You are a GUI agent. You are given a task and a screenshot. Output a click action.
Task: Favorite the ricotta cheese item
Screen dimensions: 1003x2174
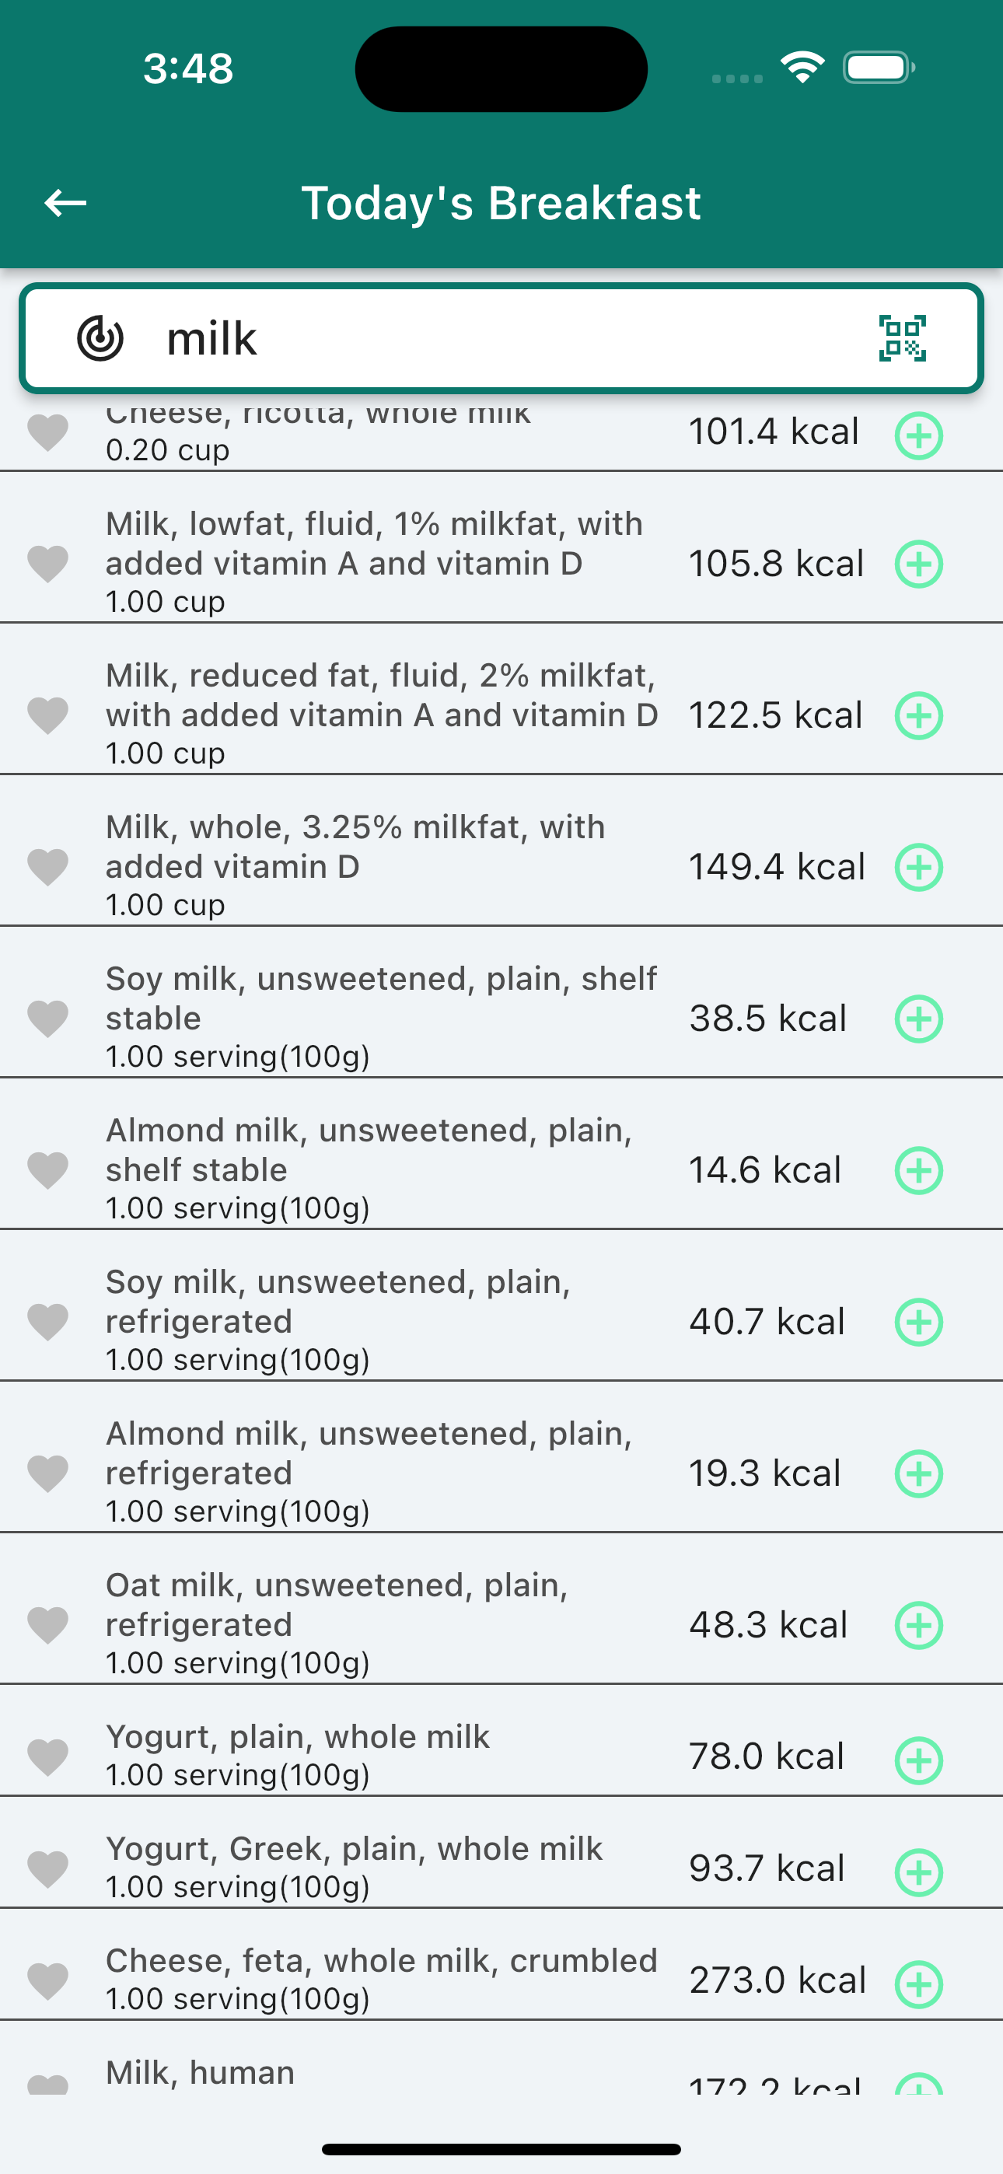[x=48, y=432]
